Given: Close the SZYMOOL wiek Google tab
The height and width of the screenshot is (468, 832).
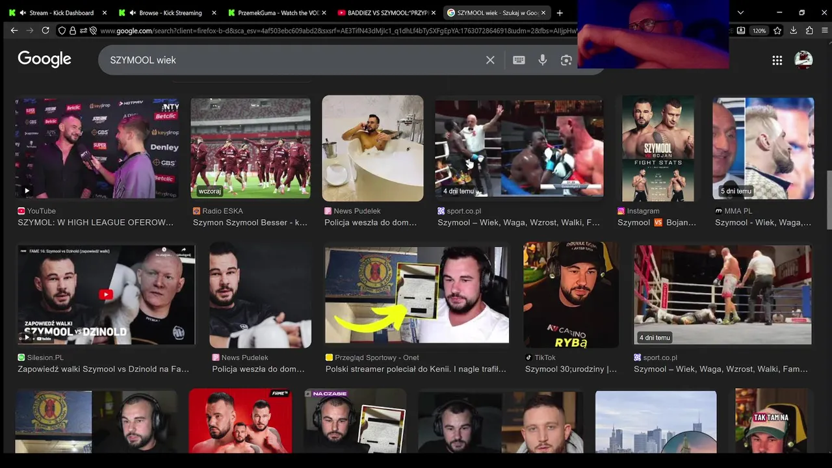Looking at the screenshot, I should click(x=543, y=12).
